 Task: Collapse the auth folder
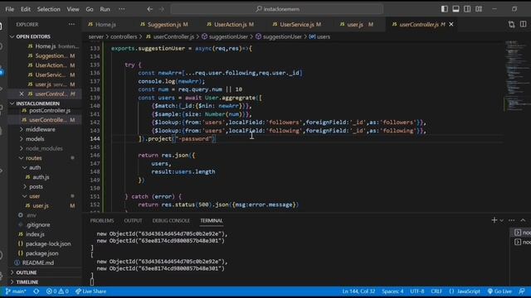click(35, 167)
